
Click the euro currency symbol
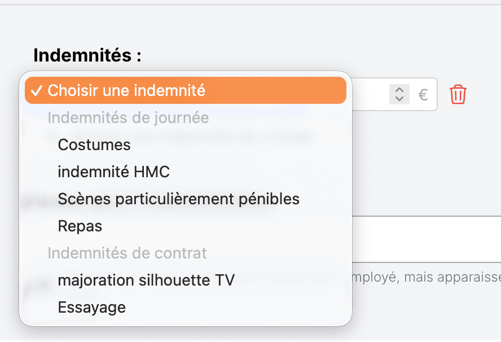(423, 95)
